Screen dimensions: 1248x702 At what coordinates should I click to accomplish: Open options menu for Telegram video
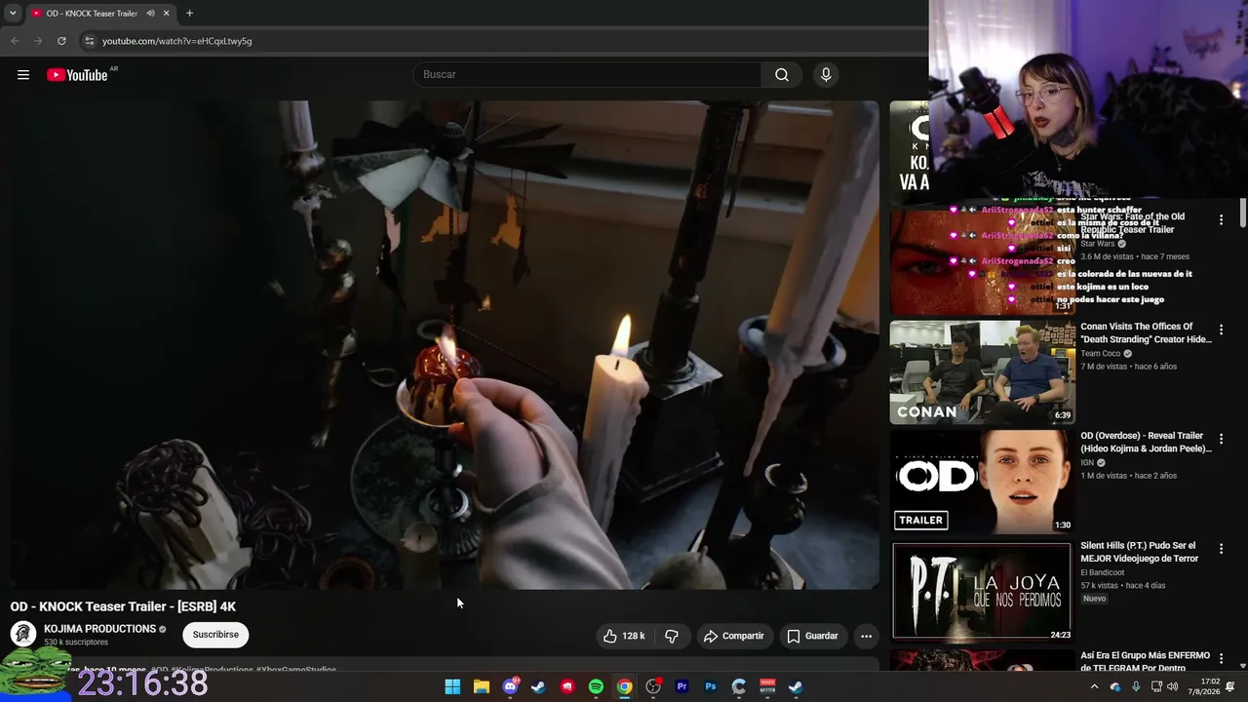pos(1221,658)
